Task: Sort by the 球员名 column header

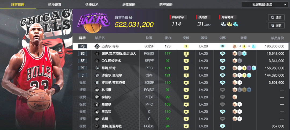Action: pos(100,38)
